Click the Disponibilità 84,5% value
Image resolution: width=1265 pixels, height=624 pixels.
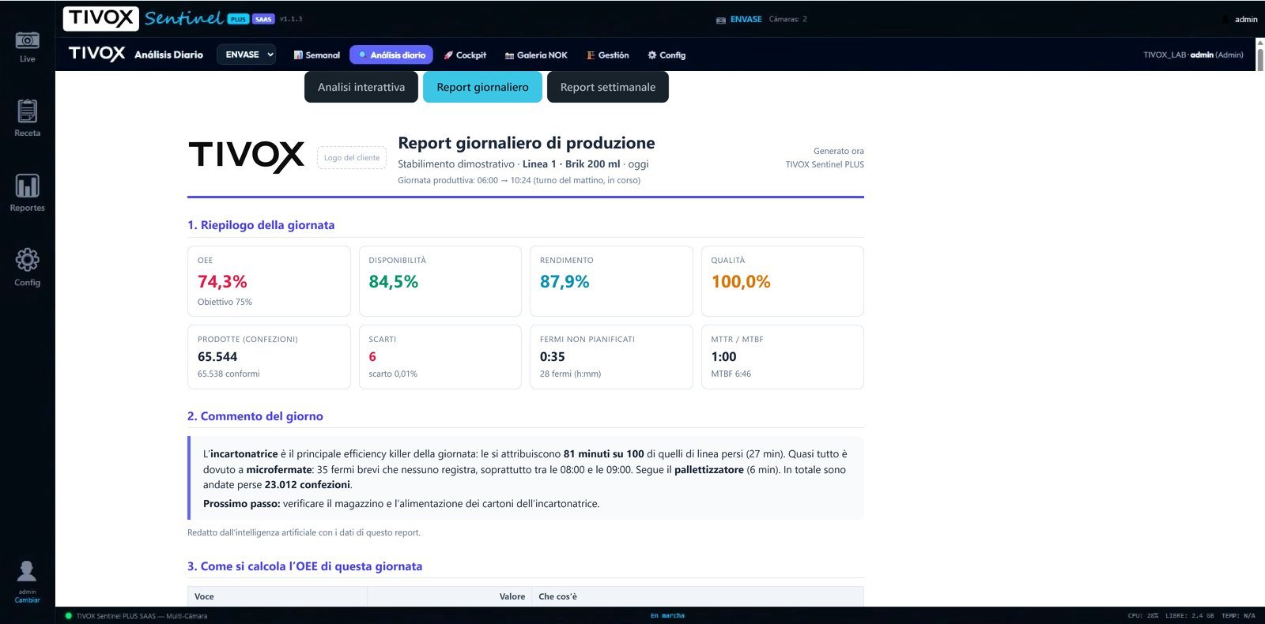pos(394,282)
